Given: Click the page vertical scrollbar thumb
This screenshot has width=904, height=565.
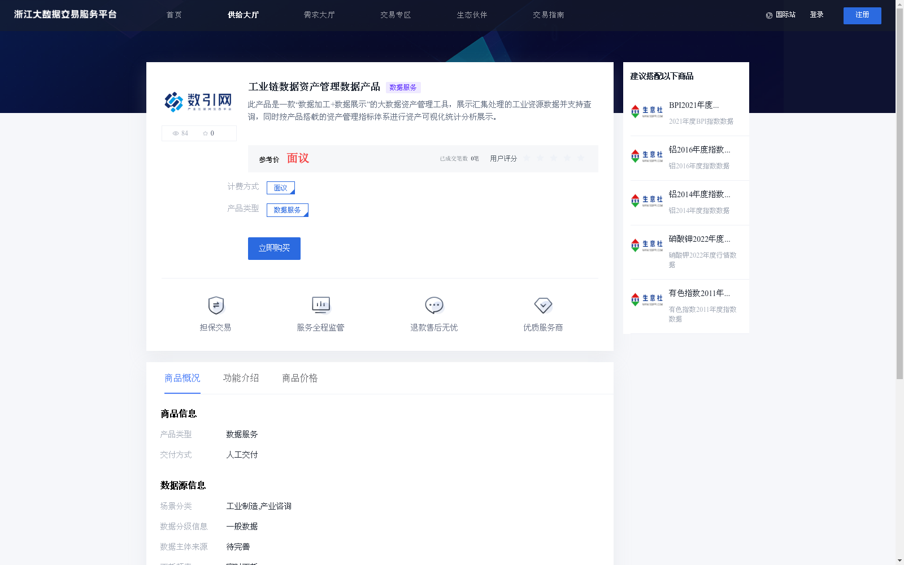Looking at the screenshot, I should pos(899,192).
